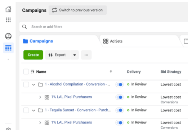Click the Export button

(x=58, y=55)
